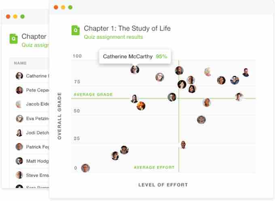Click the front window's yellow minimize button

pos(63,7)
